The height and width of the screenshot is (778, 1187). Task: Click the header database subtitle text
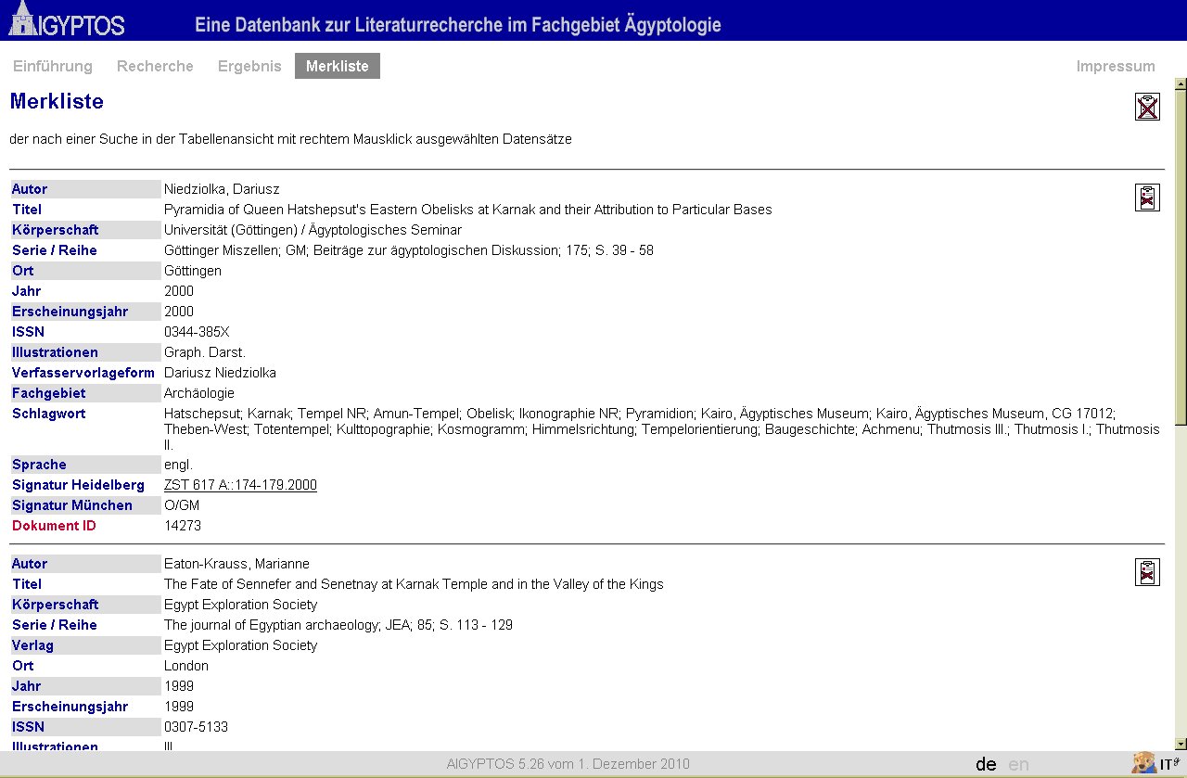point(458,25)
